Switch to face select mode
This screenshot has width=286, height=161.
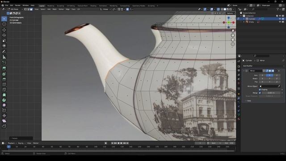click(31, 9)
